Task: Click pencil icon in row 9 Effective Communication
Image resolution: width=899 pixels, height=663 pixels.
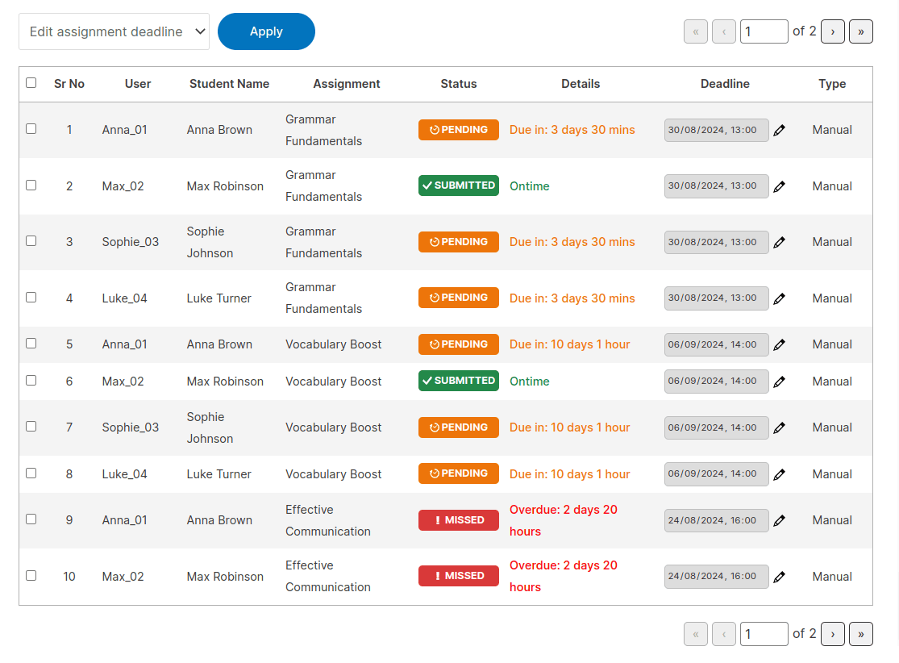Action: click(779, 520)
